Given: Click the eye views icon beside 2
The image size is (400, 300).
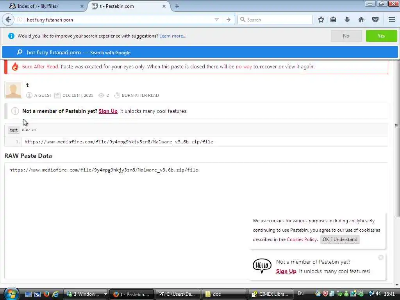Looking at the screenshot, I should click(x=101, y=95).
